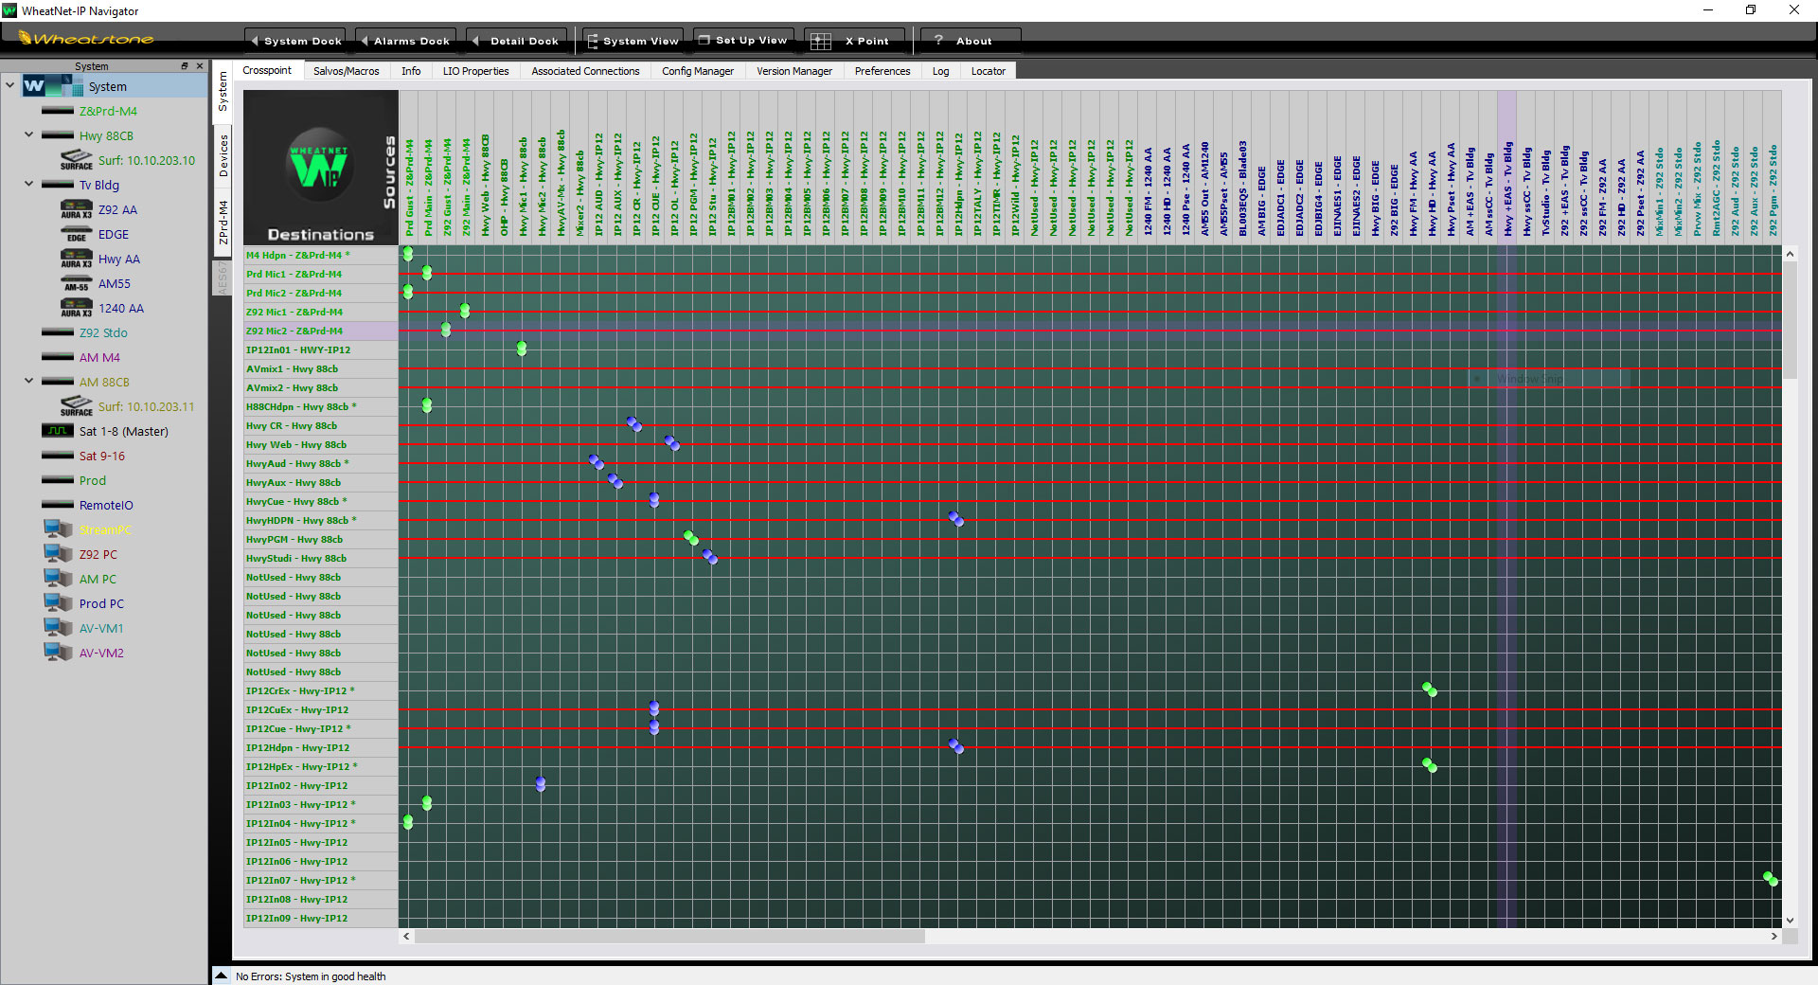Click the Sat 9-16 blade icon

58,456
